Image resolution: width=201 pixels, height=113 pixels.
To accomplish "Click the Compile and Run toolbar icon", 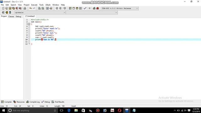I will [77, 8].
